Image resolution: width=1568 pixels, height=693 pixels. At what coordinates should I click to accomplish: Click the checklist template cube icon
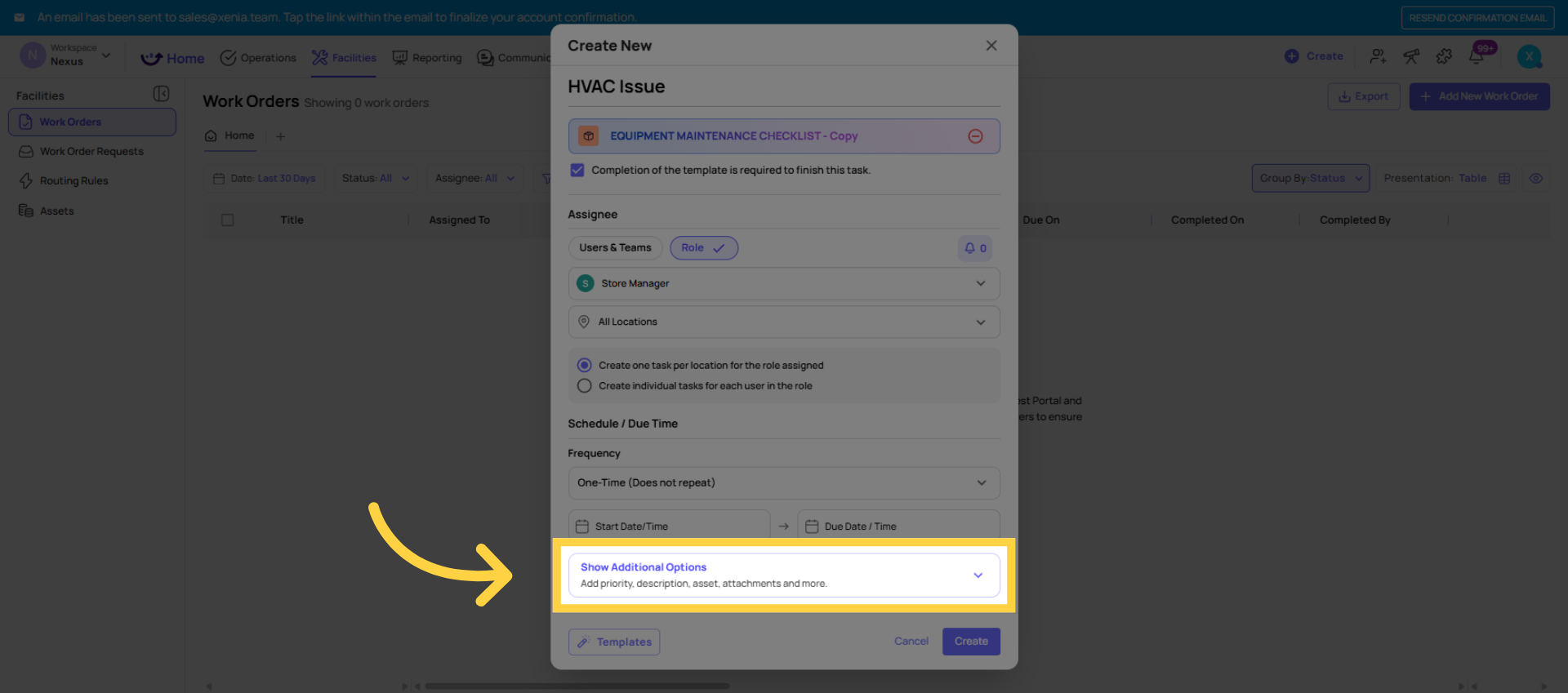[589, 136]
